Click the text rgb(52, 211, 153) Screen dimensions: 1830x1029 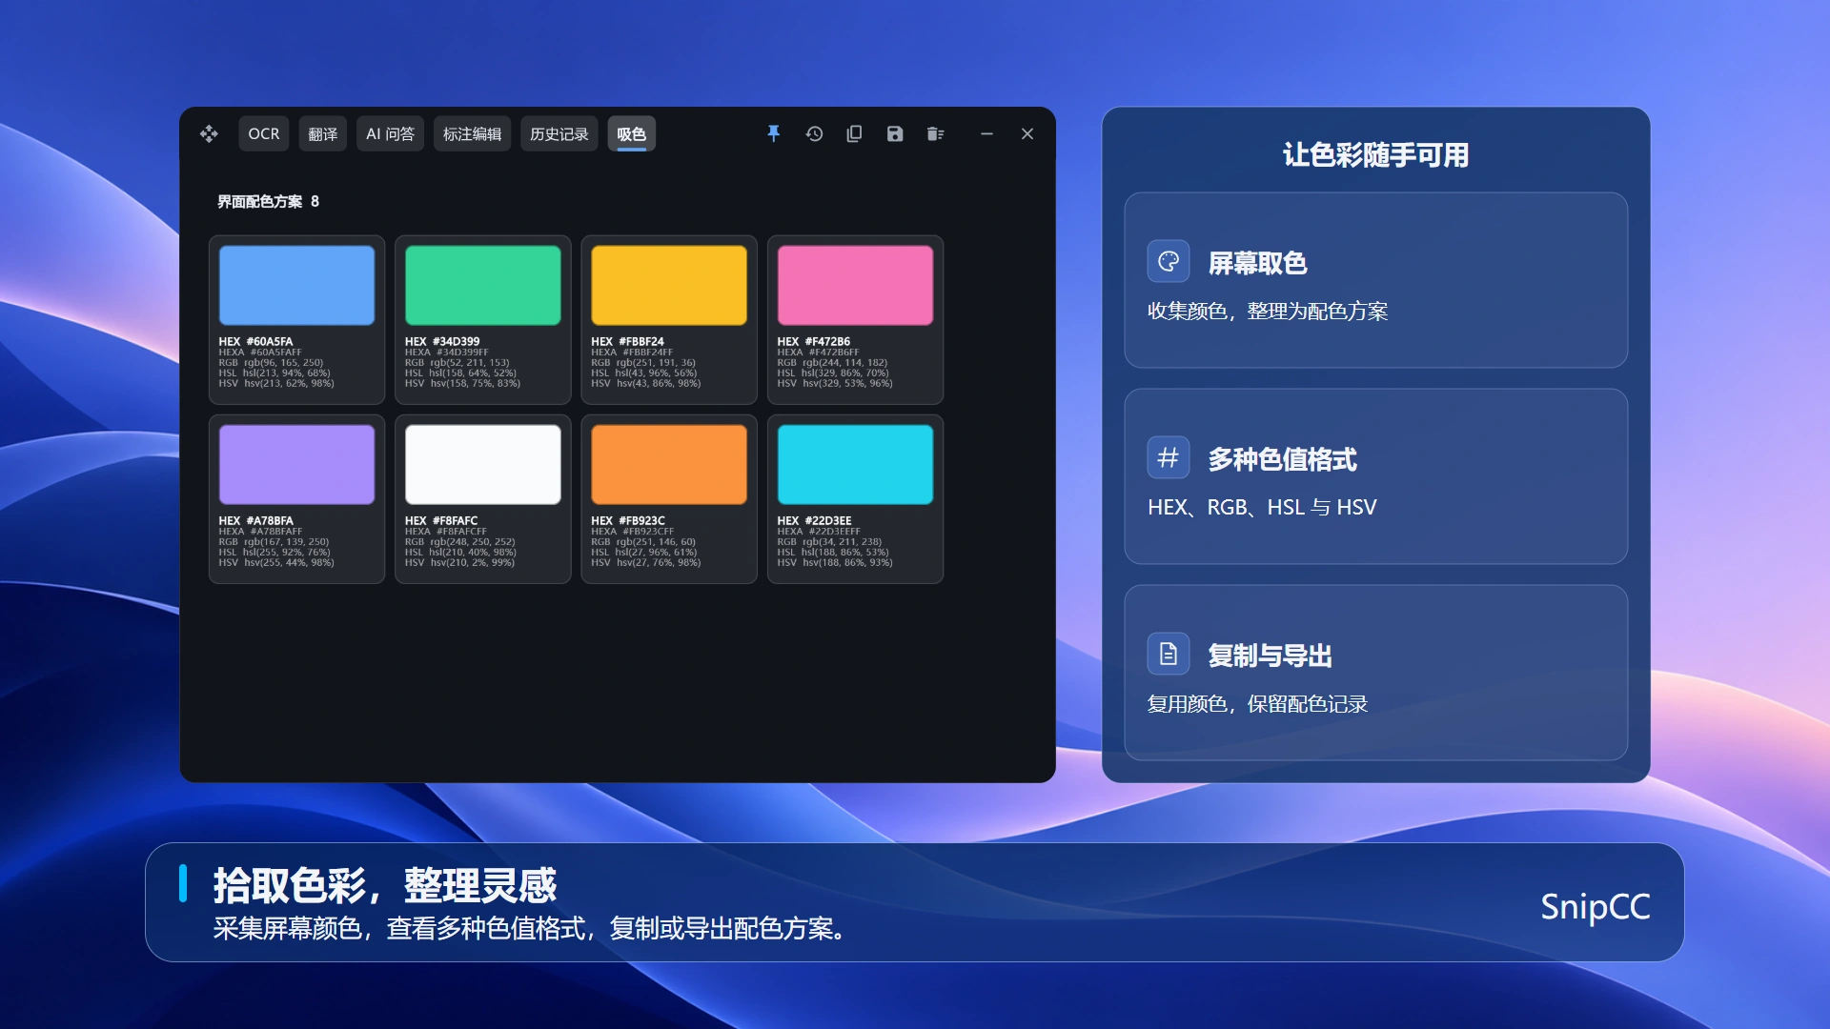(469, 363)
